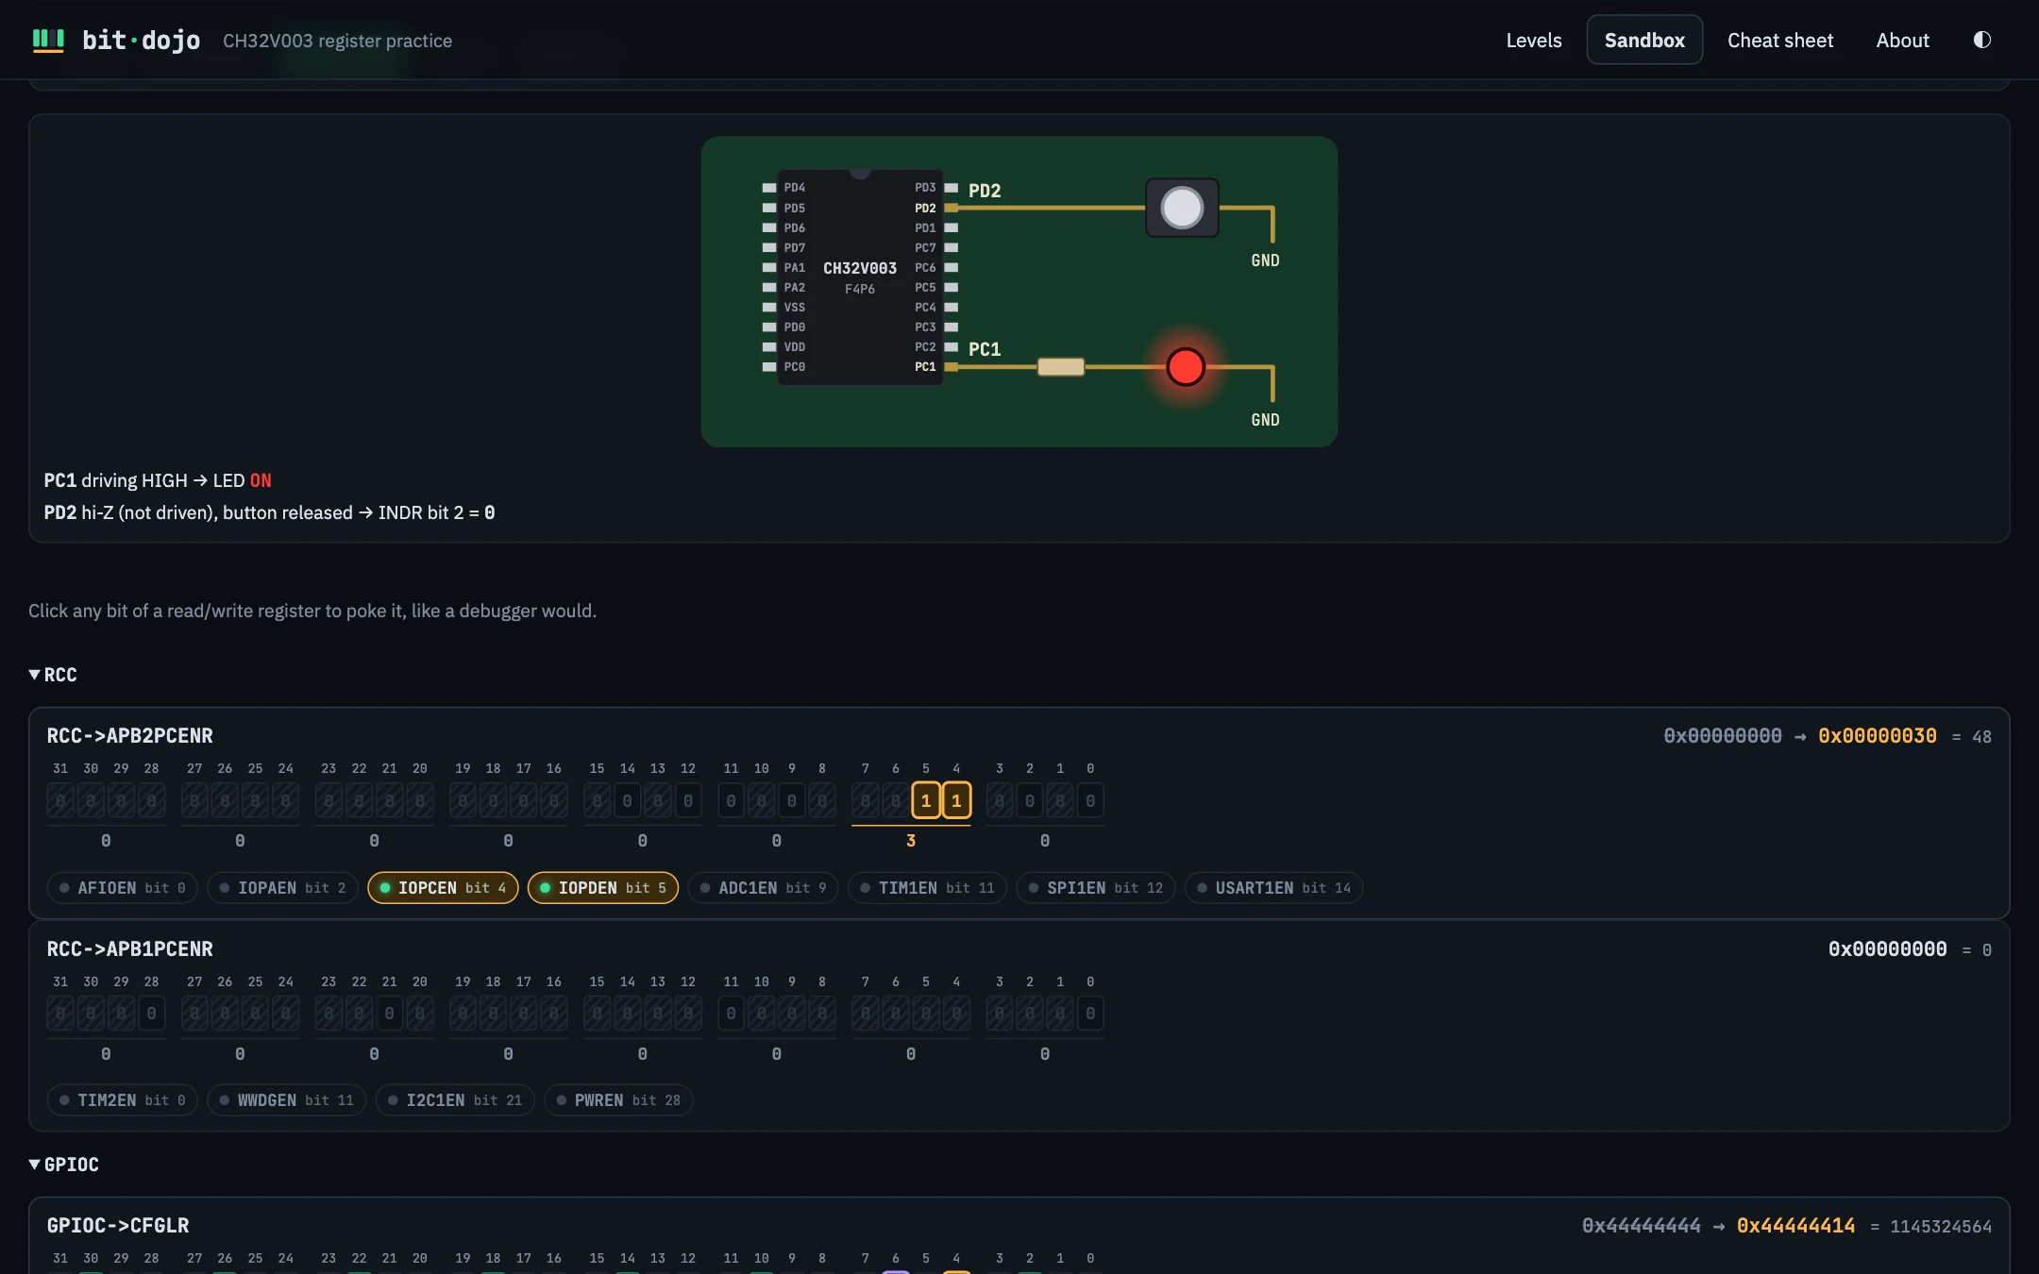Click the GPIOC->CFGLR value 0x44444414
This screenshot has height=1274, width=2039.
coord(1795,1226)
